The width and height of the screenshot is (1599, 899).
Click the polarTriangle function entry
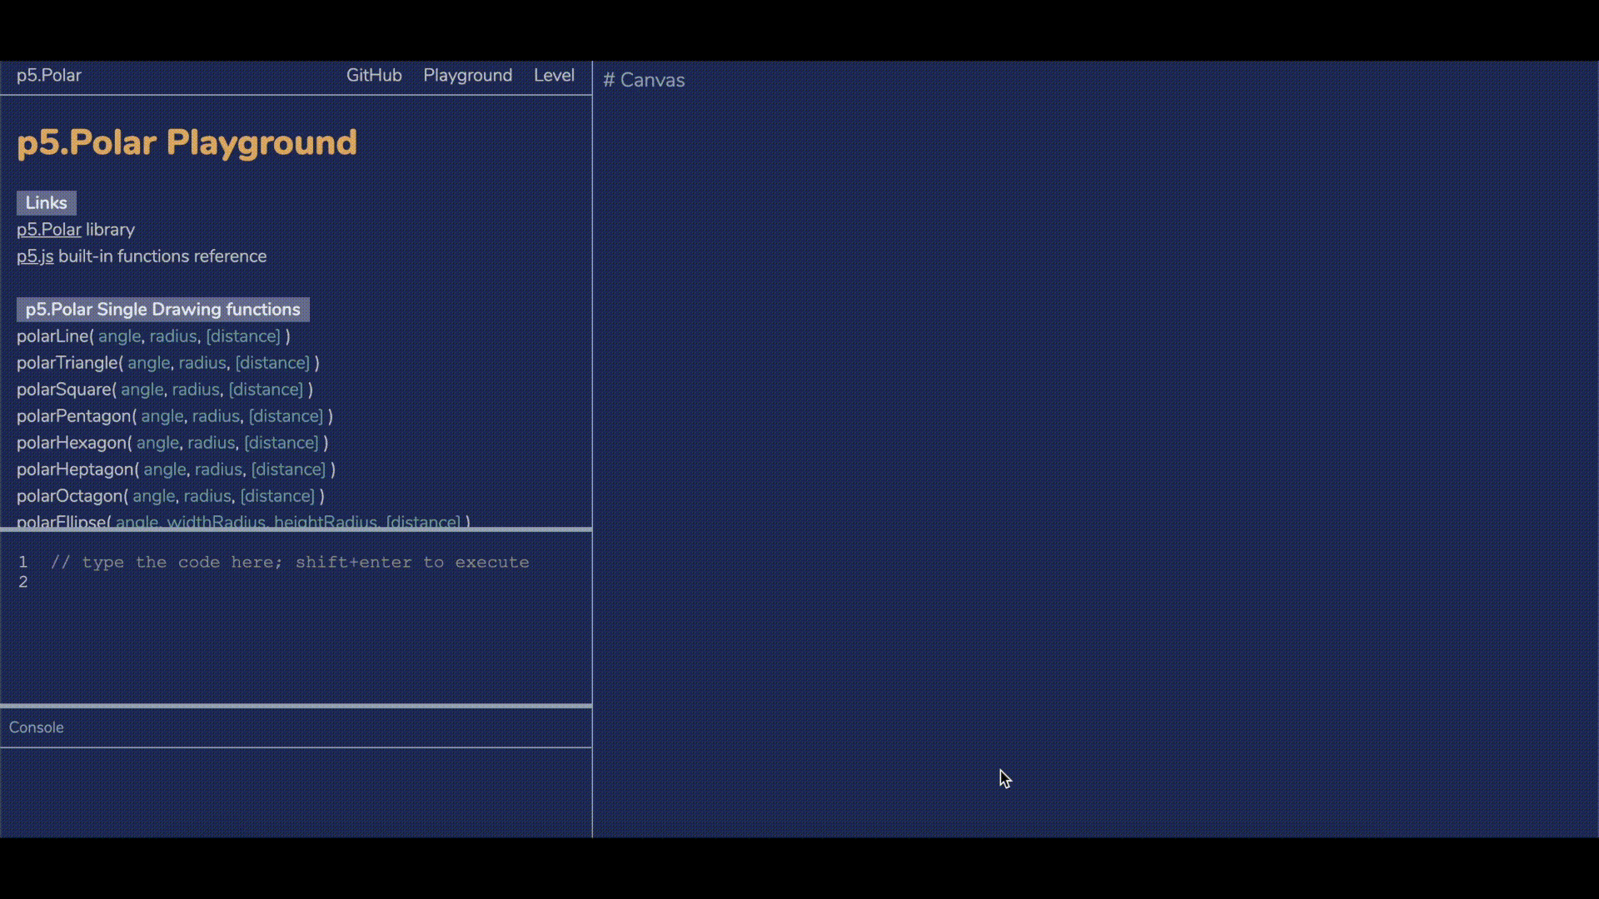[68, 363]
